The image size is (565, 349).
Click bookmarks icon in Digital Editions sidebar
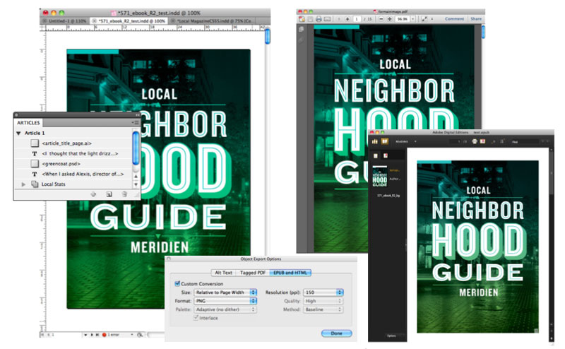click(x=385, y=155)
